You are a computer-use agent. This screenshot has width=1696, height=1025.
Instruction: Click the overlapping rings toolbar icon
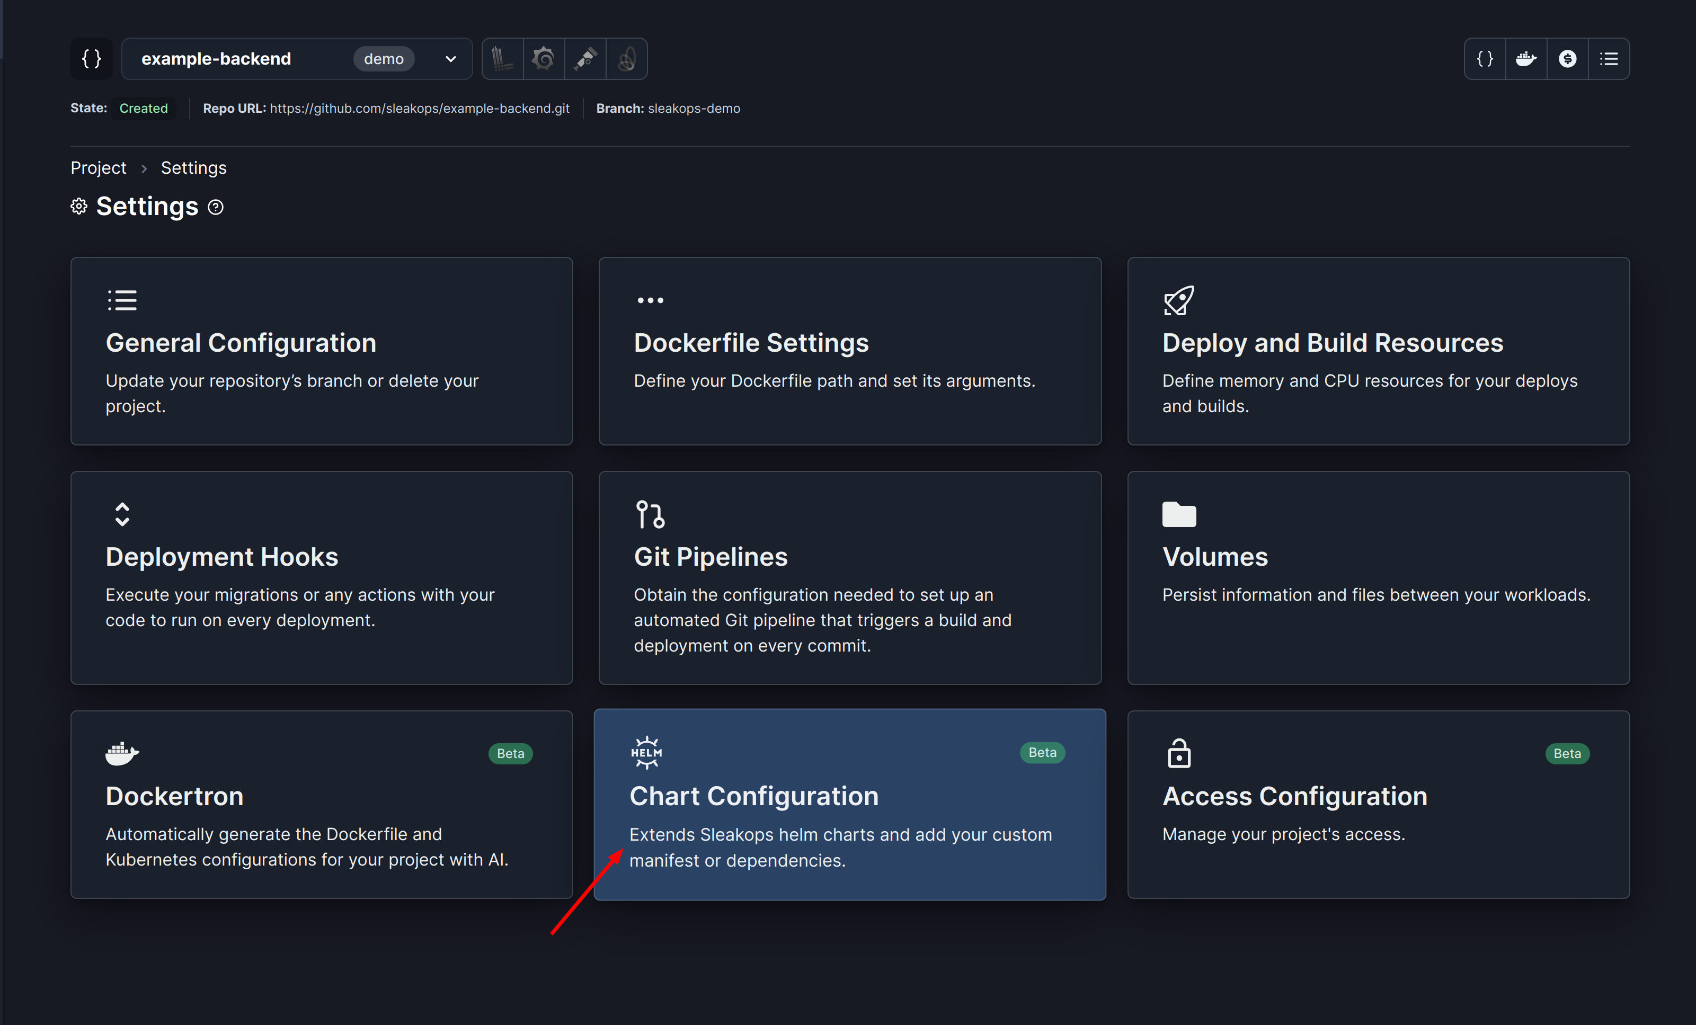626,58
